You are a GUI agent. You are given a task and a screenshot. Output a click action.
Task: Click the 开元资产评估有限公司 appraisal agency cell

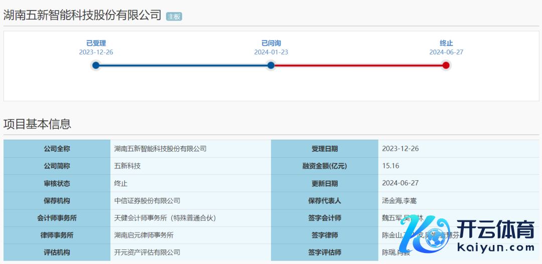[147, 252]
